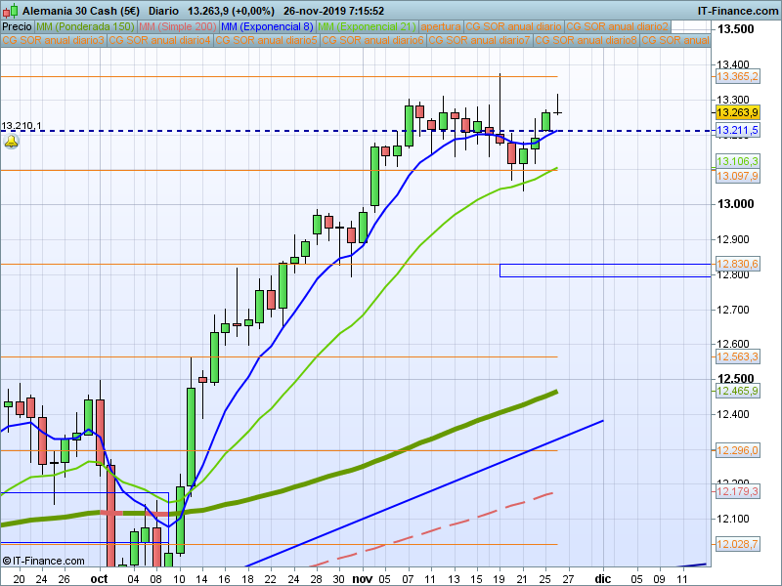Select the Precio indicator tab

coord(17,27)
